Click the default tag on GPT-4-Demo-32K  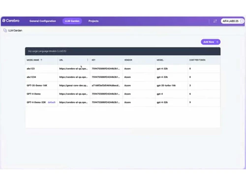click(x=52, y=102)
